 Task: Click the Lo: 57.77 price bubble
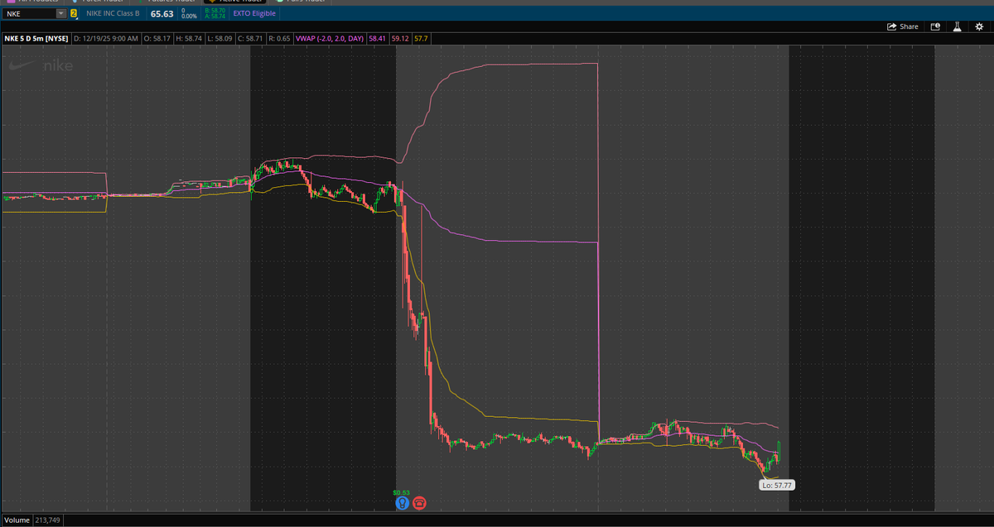pyautogui.click(x=777, y=486)
